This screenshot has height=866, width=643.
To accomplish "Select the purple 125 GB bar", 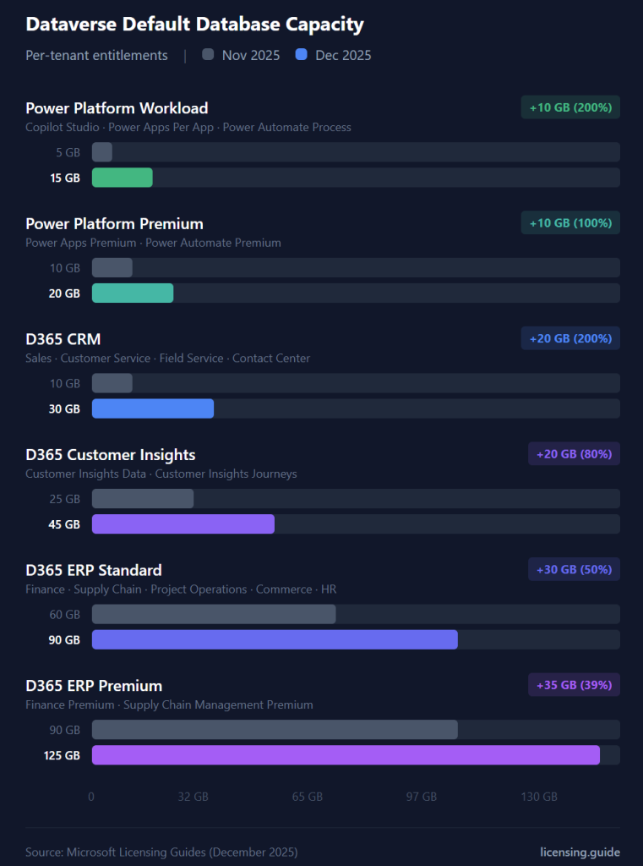I will point(346,755).
